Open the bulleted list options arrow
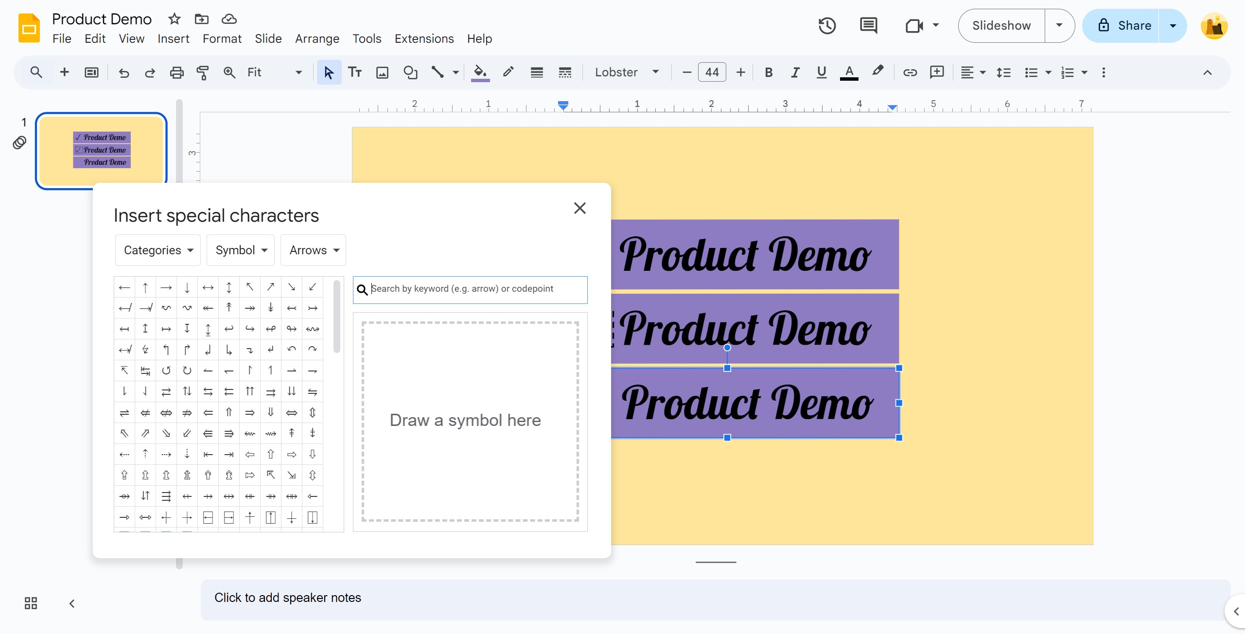The width and height of the screenshot is (1245, 635). tap(1048, 72)
